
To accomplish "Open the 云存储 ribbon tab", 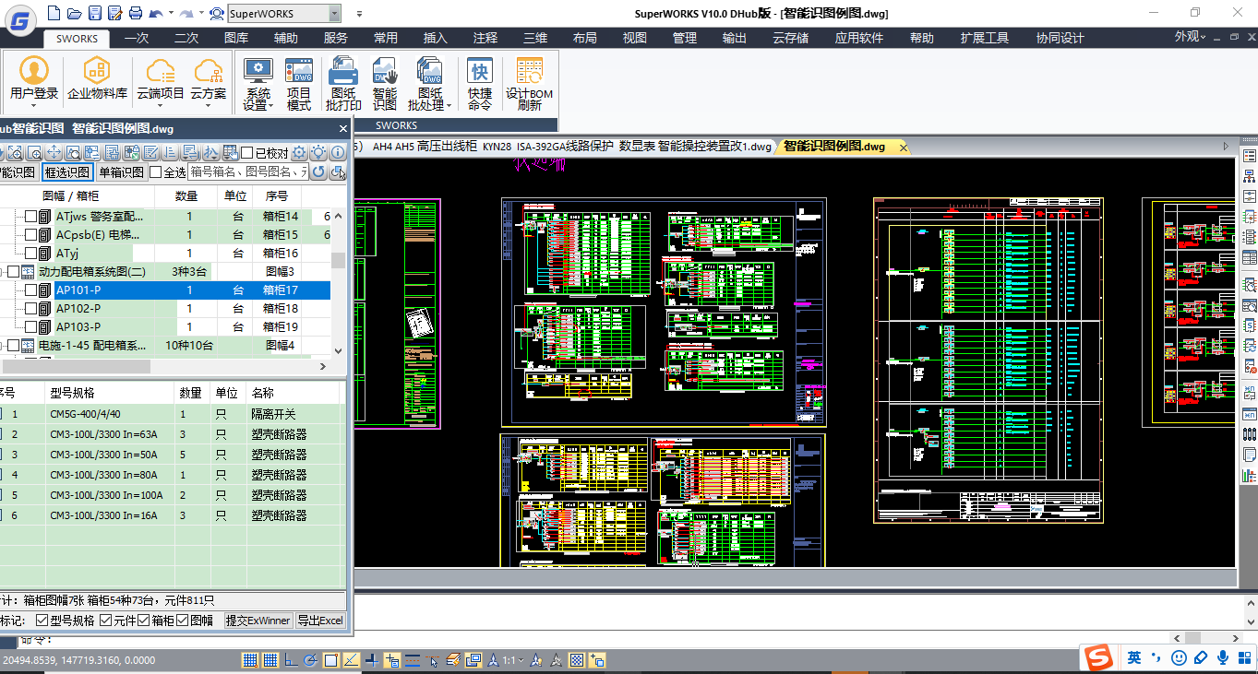I will coord(790,38).
